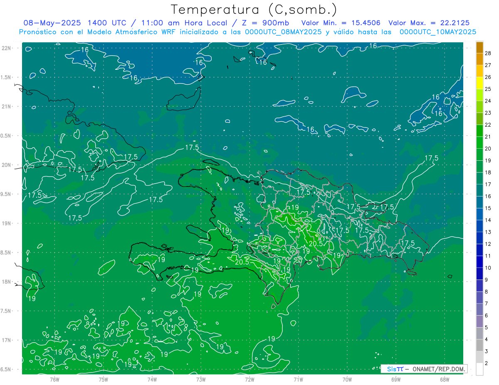Click the '22' color scale label
Screen dimensions: 499x385
point(488,125)
